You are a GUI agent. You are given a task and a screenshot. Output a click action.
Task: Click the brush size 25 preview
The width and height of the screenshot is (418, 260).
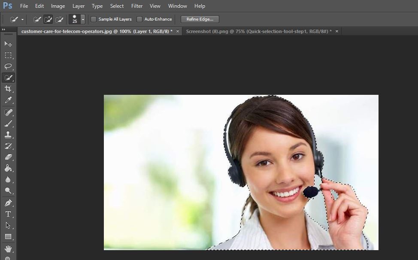(x=75, y=19)
